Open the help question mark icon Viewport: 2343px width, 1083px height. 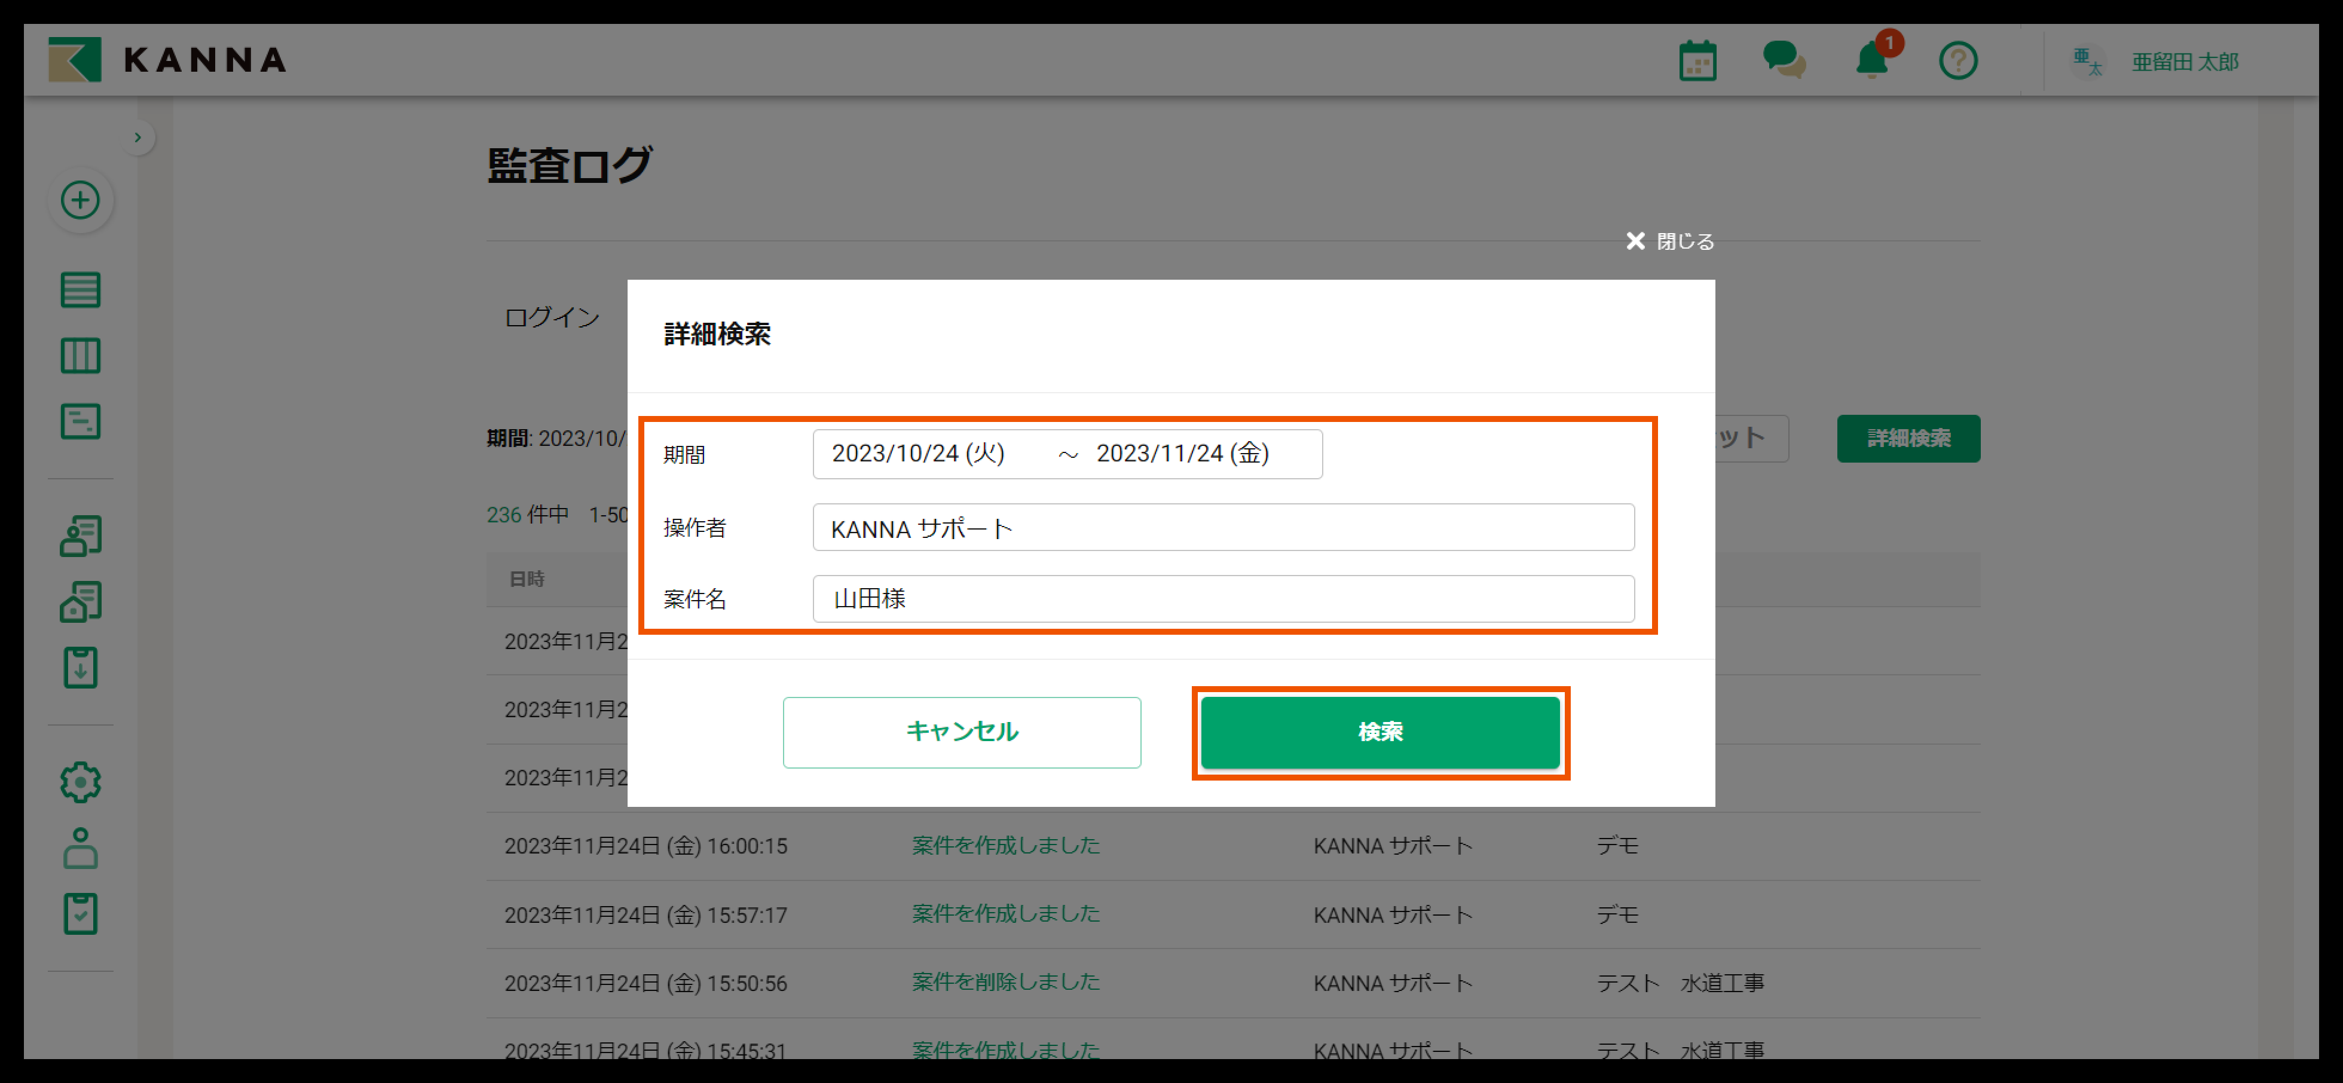point(1957,61)
